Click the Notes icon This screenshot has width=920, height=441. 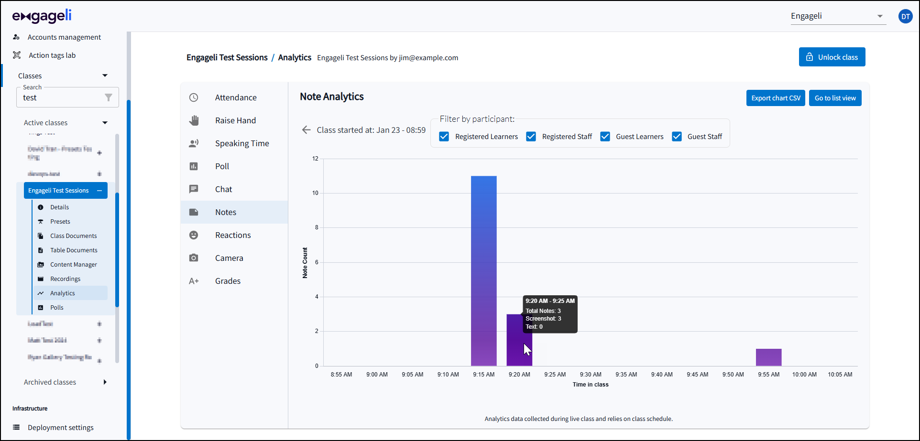click(194, 212)
